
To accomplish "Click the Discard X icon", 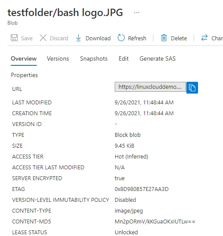I will point(43,38).
